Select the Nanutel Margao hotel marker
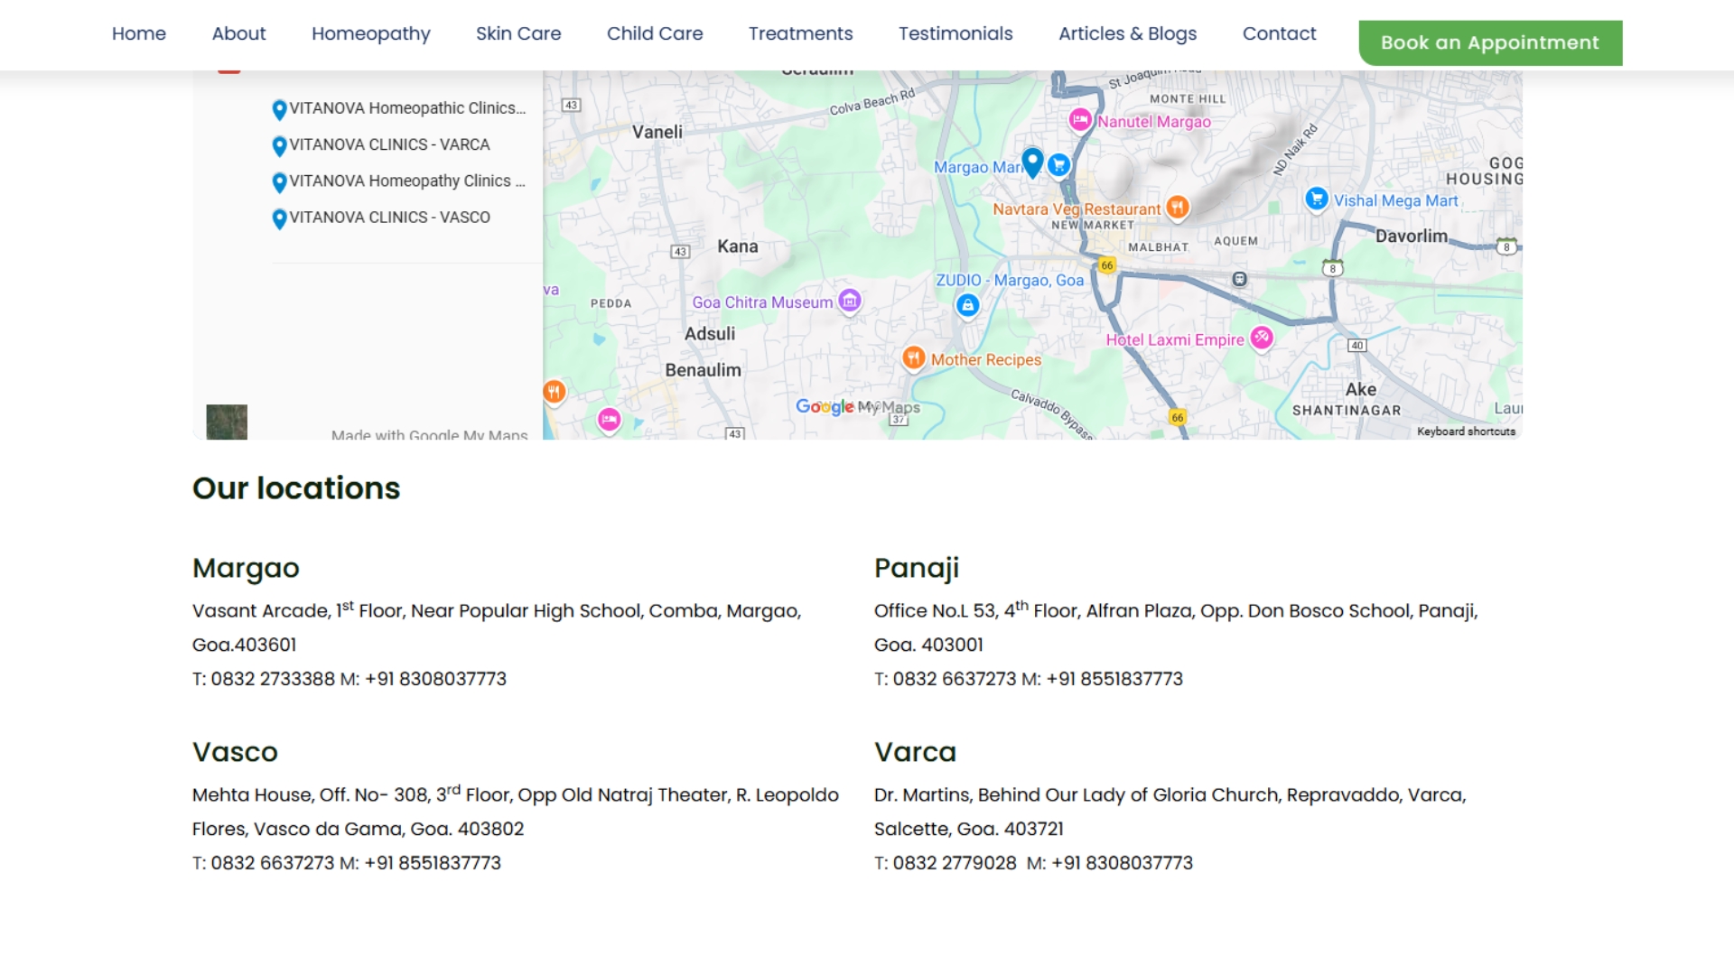The height and width of the screenshot is (975, 1734). click(1080, 119)
